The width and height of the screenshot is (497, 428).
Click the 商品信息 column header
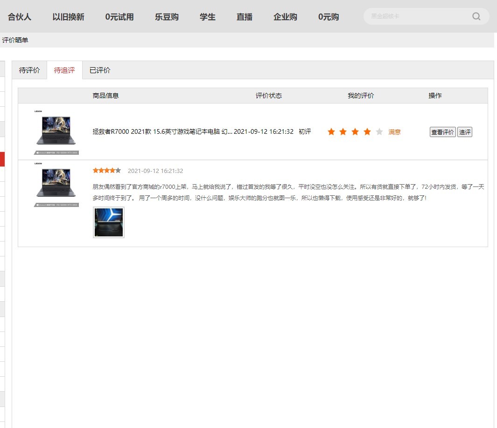(x=105, y=96)
